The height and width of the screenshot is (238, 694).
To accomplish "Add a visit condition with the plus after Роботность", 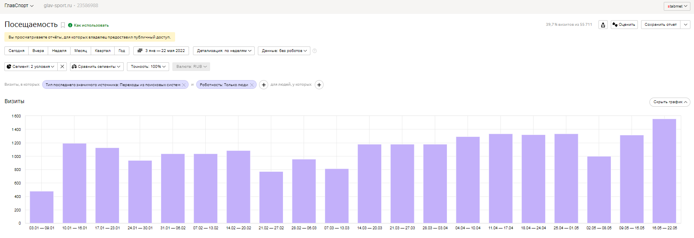I will [263, 85].
